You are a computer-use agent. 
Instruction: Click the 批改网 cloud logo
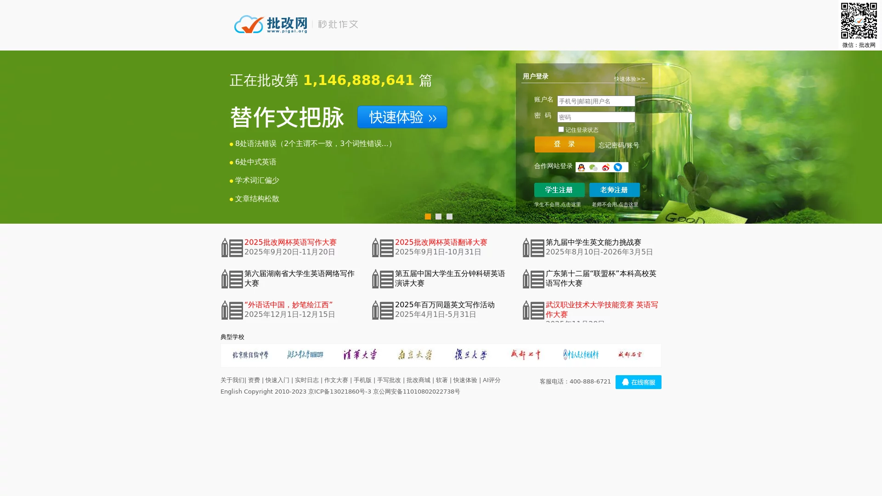249,25
